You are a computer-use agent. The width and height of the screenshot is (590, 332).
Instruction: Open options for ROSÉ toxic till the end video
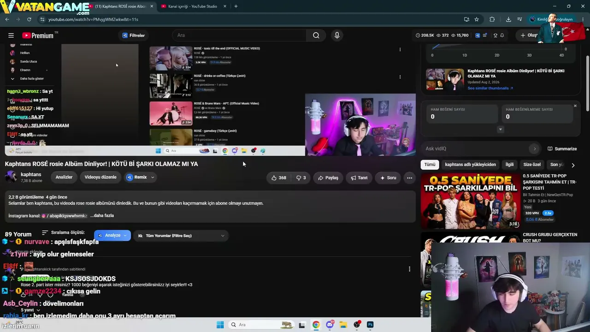(400, 49)
